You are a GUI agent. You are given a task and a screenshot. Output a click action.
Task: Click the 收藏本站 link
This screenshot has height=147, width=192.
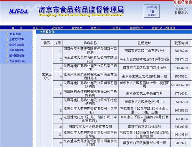(x=181, y=13)
